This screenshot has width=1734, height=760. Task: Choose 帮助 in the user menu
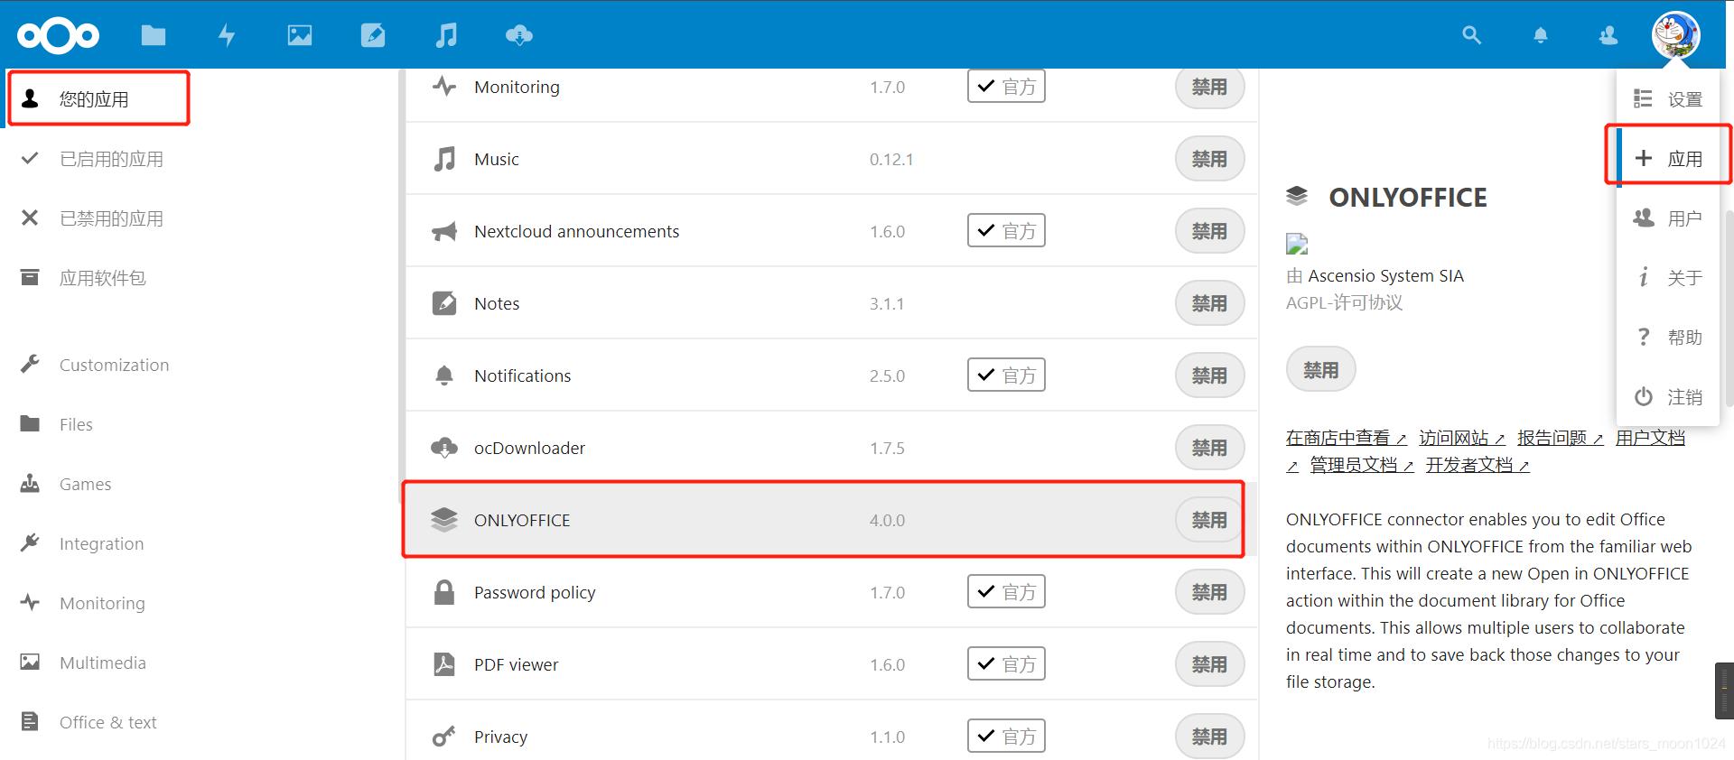click(1670, 338)
